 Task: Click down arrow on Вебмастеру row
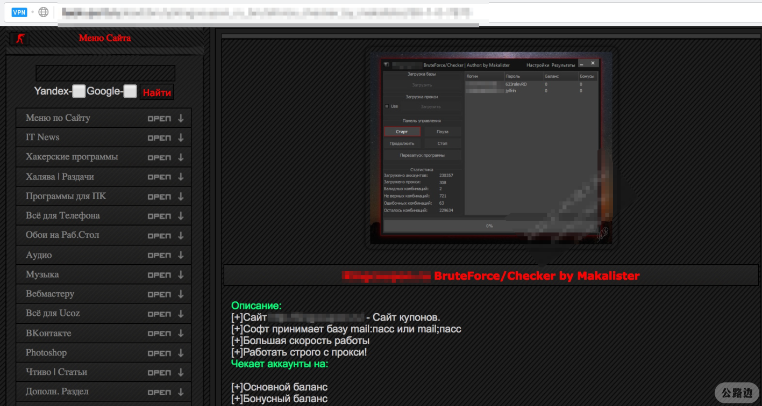click(181, 294)
